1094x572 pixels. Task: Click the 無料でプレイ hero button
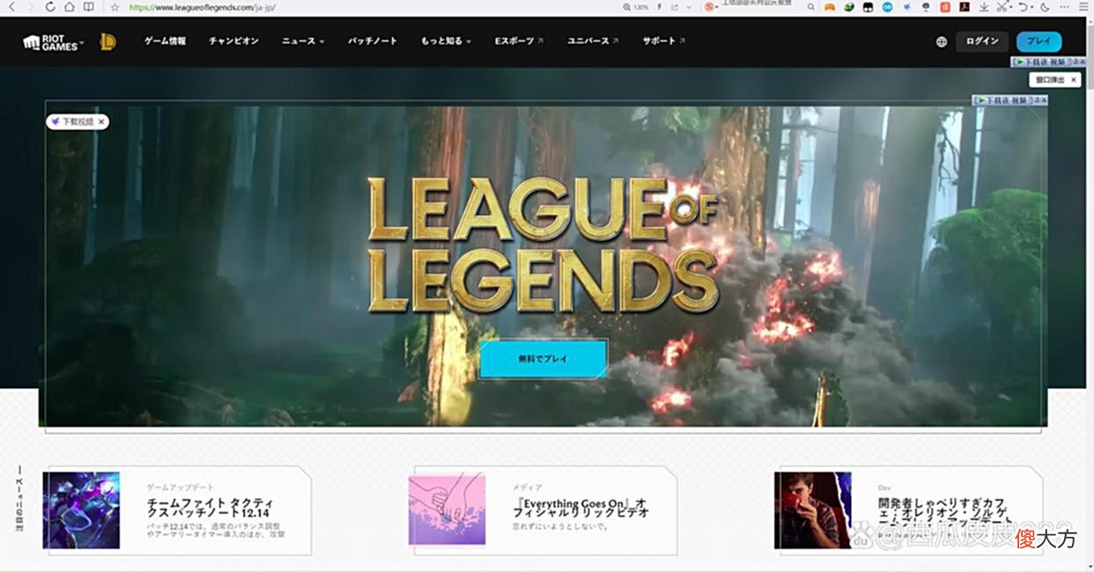(543, 359)
